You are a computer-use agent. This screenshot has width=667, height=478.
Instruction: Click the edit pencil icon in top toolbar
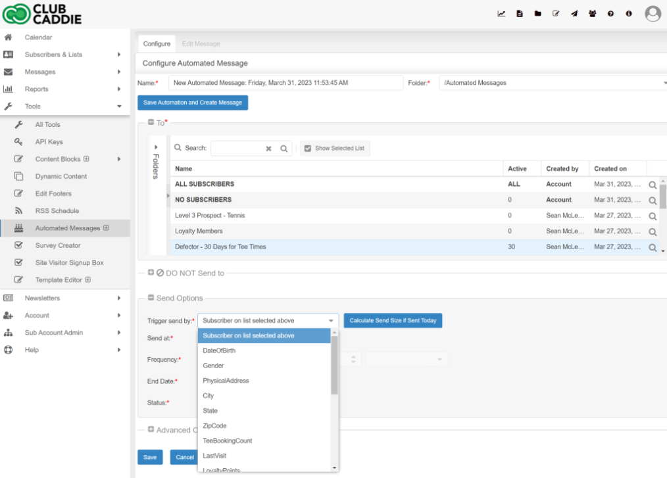click(x=556, y=14)
